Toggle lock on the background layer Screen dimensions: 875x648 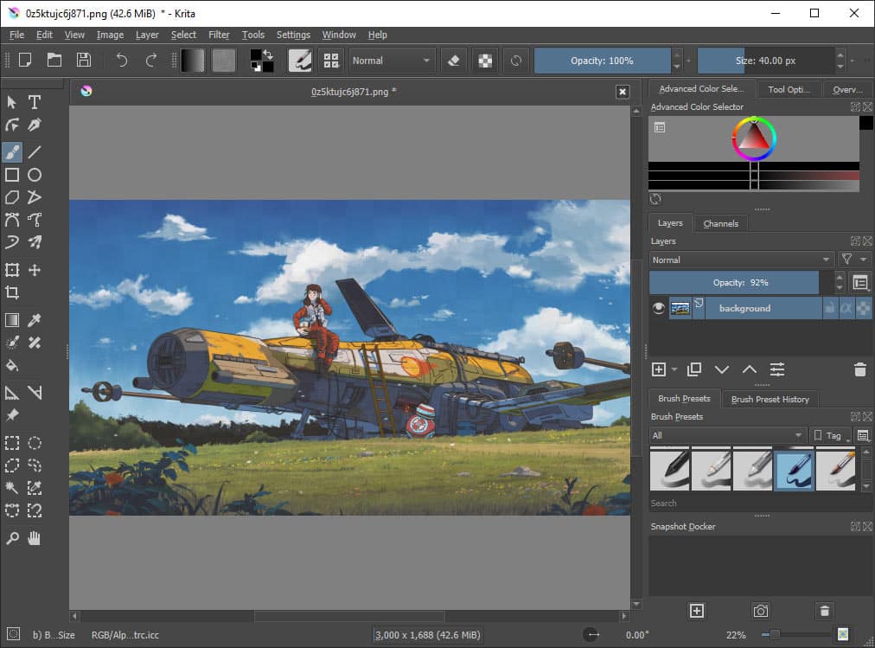[830, 308]
